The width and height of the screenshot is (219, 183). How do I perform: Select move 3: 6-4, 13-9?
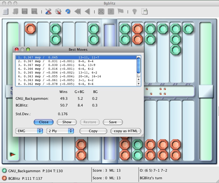click(x=76, y=65)
